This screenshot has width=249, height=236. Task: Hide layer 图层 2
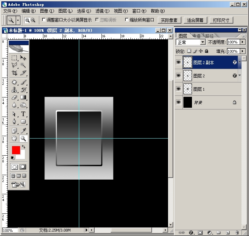tap(179, 75)
